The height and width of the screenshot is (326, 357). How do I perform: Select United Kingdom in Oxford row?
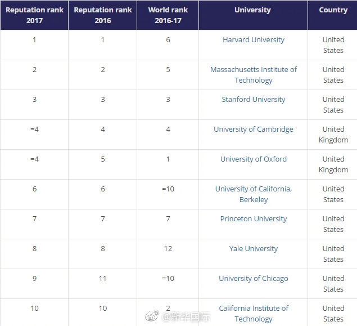tap(333, 164)
